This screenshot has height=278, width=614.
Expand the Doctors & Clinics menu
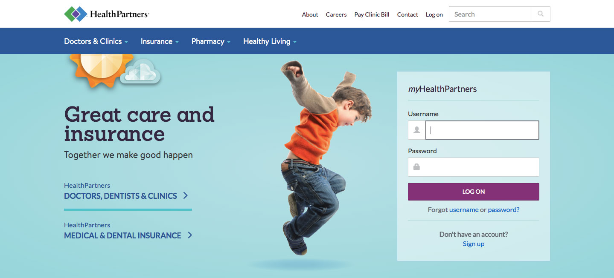[x=96, y=41]
